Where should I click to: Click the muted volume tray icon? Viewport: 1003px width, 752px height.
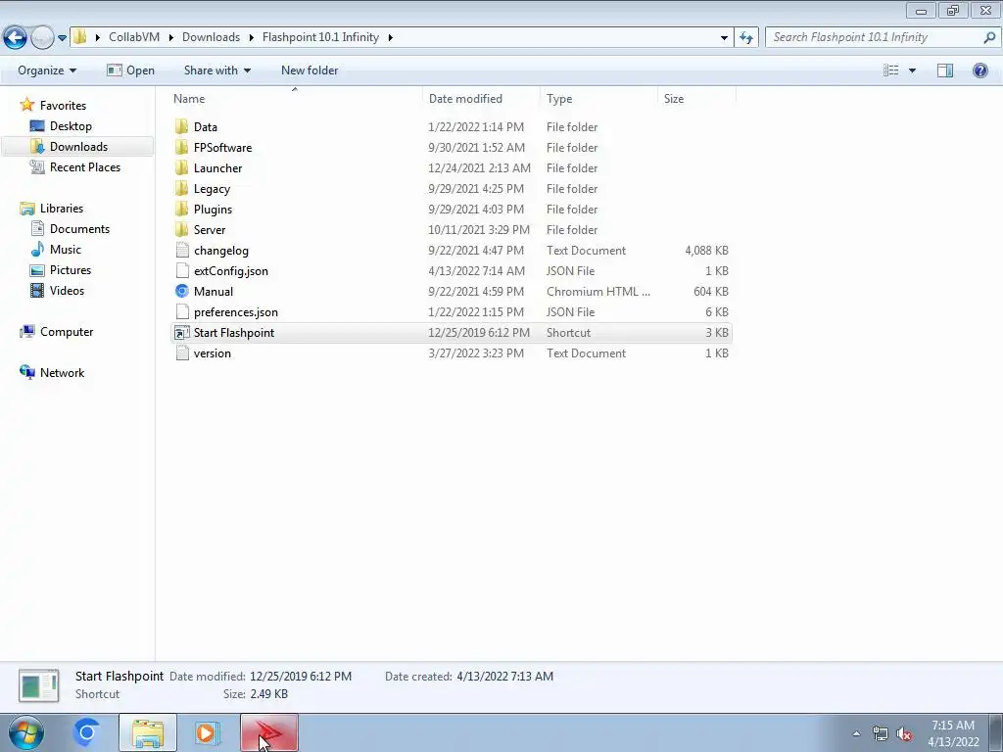904,733
